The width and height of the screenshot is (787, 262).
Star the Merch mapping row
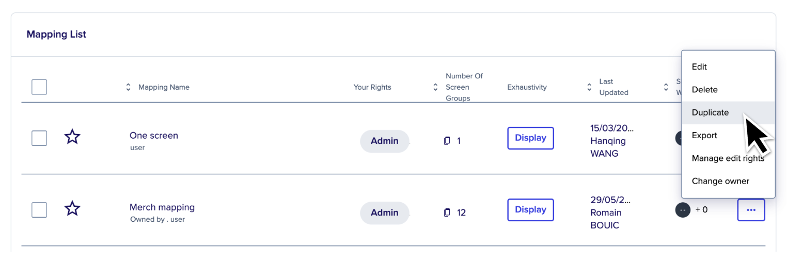(72, 209)
